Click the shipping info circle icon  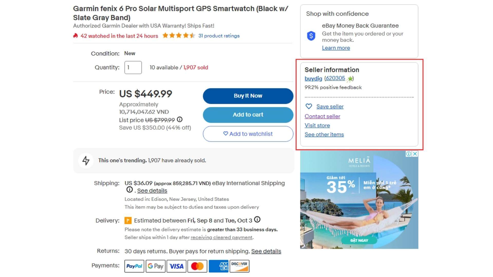130,190
